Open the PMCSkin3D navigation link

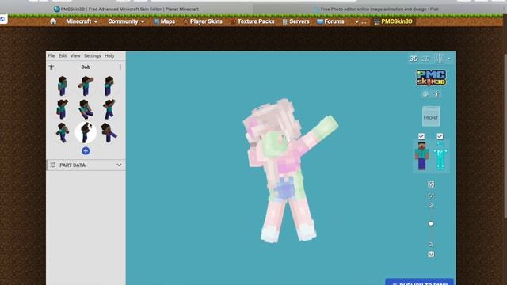pos(393,21)
